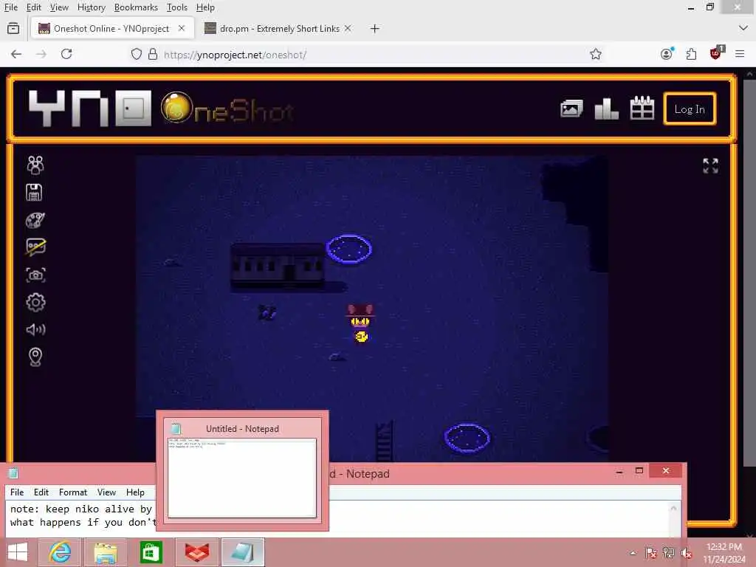Launch Internet Explorer from taskbar
756x567 pixels.
point(60,552)
